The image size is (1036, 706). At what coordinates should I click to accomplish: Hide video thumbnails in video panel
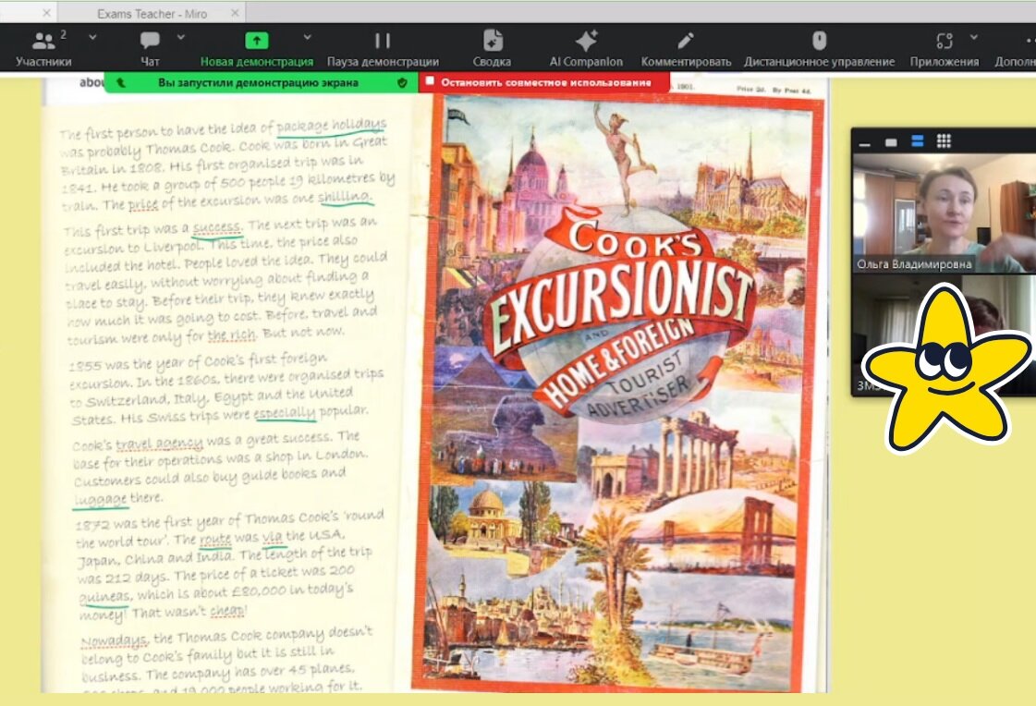click(x=891, y=142)
